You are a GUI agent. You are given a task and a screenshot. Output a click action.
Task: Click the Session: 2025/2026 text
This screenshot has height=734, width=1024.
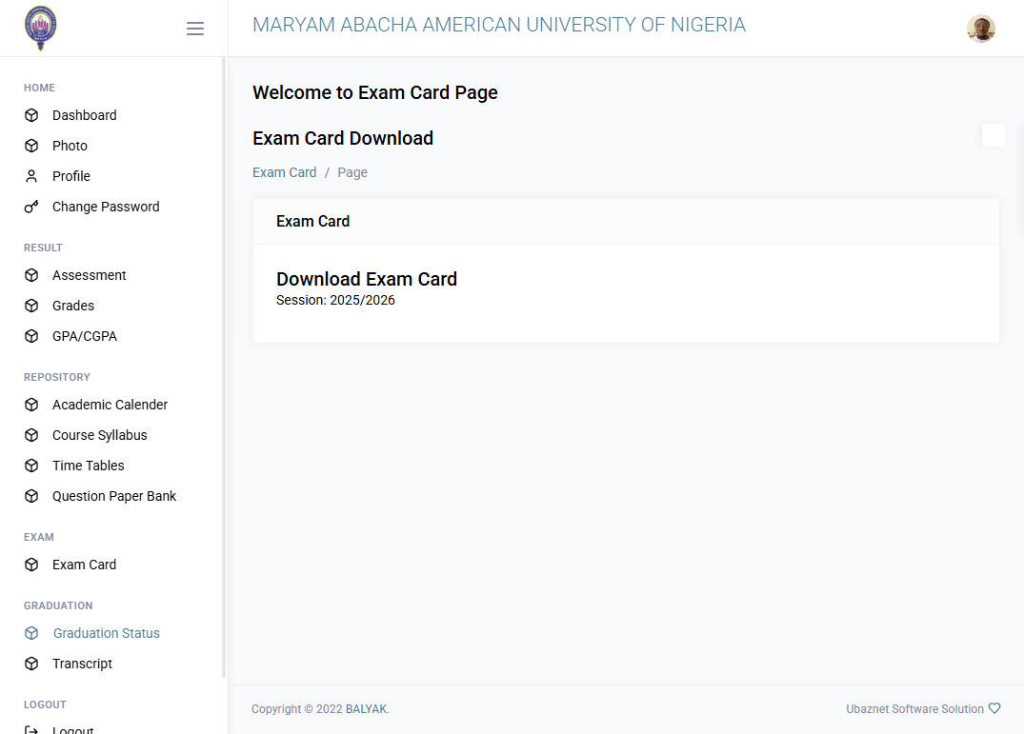(x=335, y=300)
